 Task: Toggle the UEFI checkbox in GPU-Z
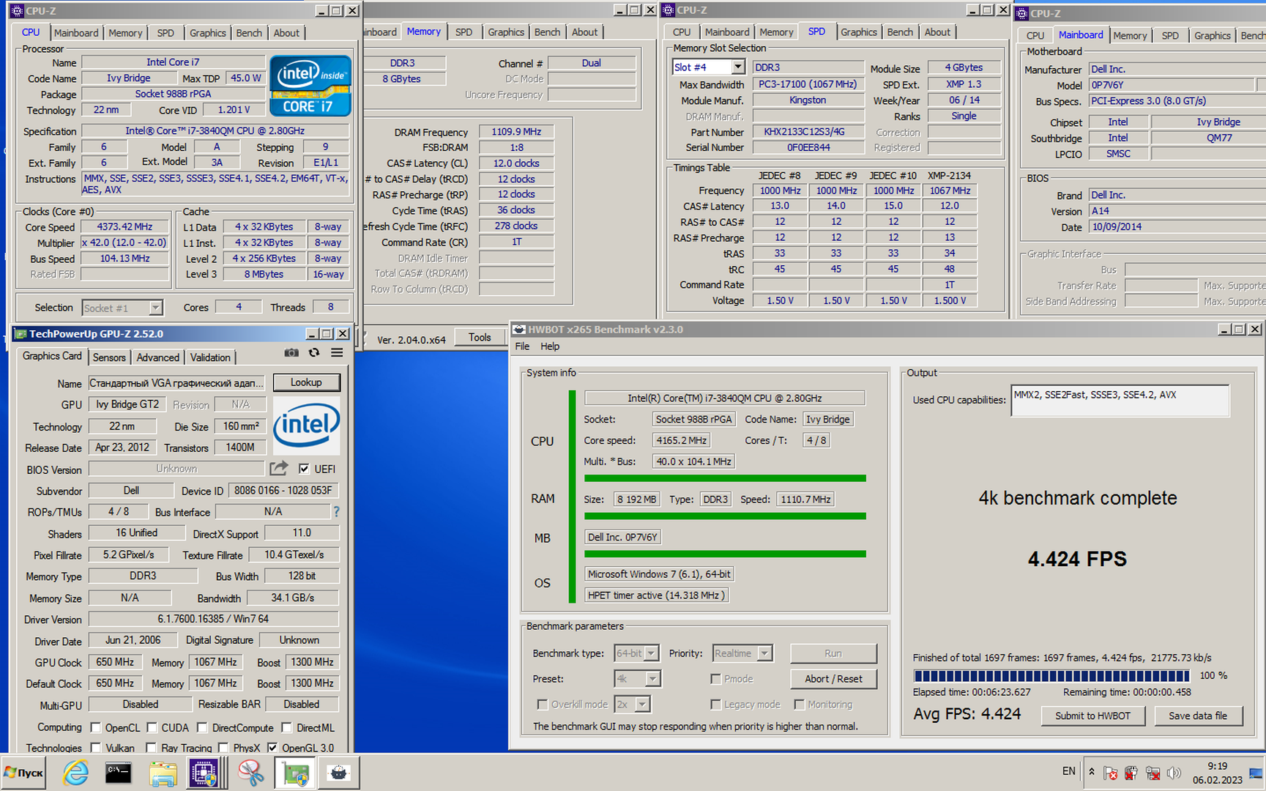pyautogui.click(x=304, y=469)
